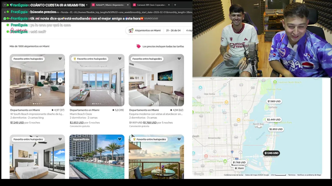Show next photo of W South Beach listing
The image size is (332, 186).
coord(60,80)
